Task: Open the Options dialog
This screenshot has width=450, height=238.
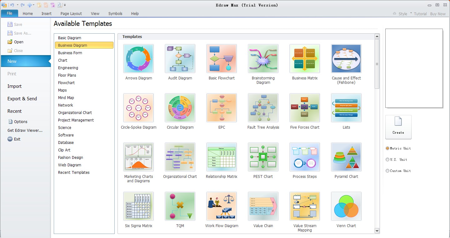Action: click(17, 121)
